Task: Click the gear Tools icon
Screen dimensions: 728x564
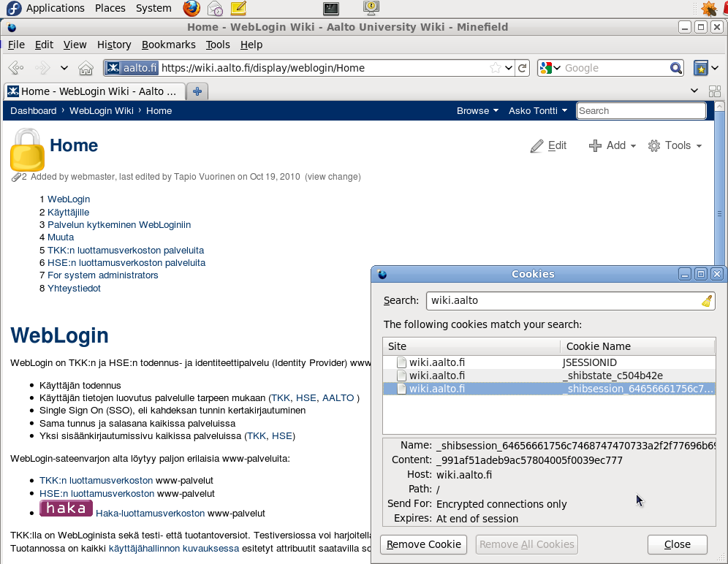Action: pos(653,146)
